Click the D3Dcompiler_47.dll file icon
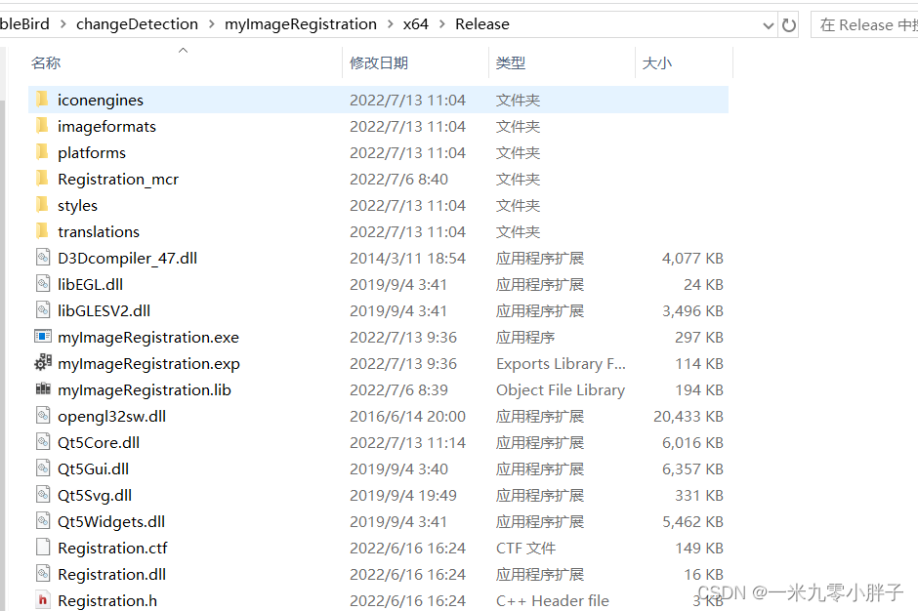Screen dimensions: 918x611 43,258
